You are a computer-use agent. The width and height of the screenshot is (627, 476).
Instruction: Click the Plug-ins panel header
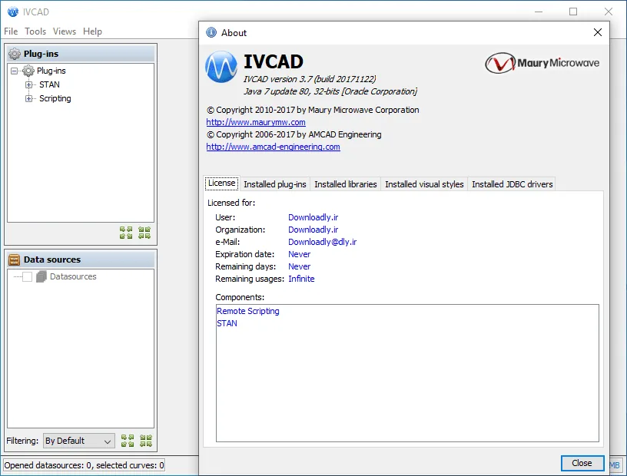click(81, 54)
